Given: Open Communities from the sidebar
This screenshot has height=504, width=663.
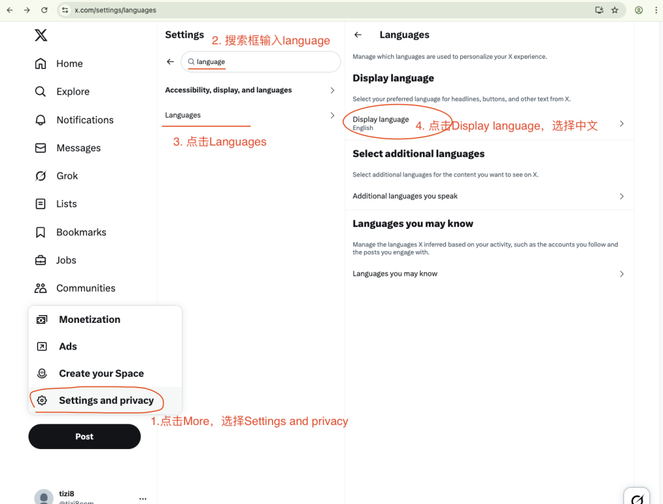Looking at the screenshot, I should (x=75, y=288).
